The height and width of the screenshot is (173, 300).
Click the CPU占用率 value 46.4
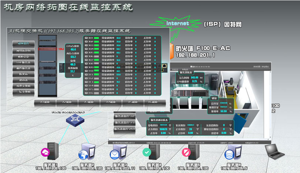(73, 49)
